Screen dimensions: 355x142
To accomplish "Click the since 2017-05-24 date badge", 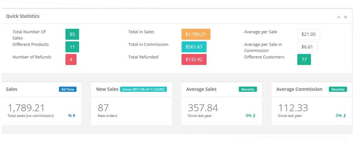I will (143, 89).
